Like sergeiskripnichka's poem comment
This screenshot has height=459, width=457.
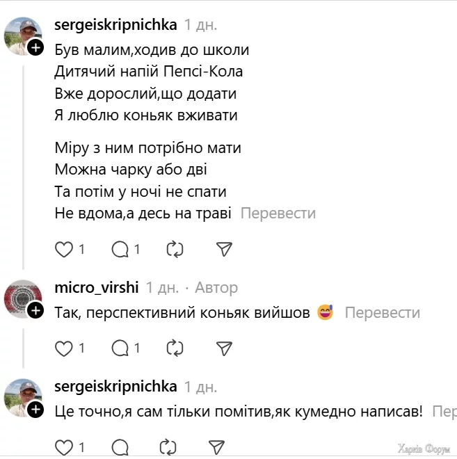click(x=64, y=249)
